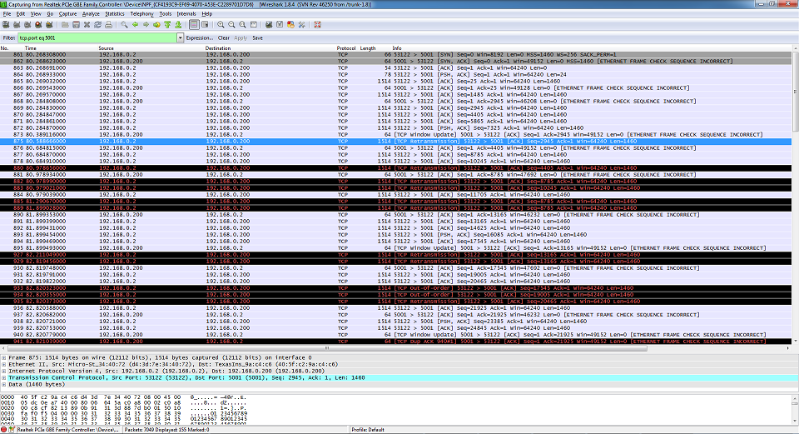
Task: Open preferences tools icon
Action: [301, 24]
